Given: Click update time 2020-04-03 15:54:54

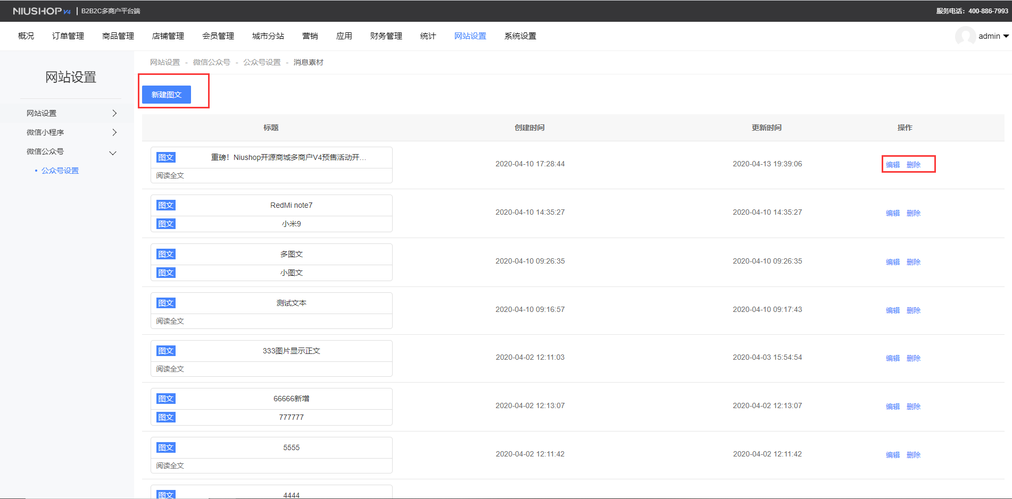Looking at the screenshot, I should (767, 357).
